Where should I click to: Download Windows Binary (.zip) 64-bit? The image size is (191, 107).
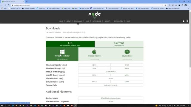click(x=127, y=68)
